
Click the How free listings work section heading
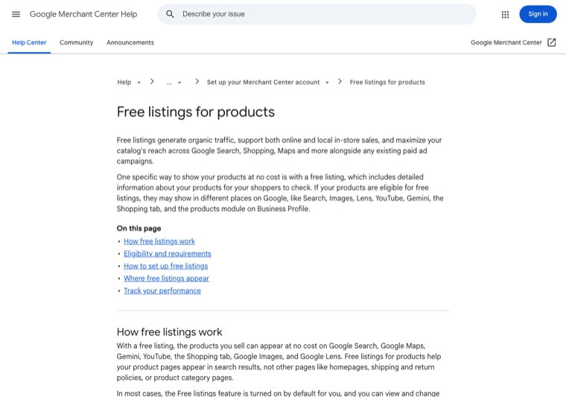169,332
